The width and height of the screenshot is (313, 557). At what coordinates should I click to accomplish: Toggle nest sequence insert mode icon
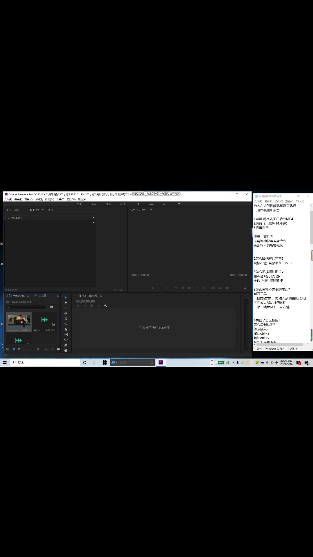(x=78, y=306)
